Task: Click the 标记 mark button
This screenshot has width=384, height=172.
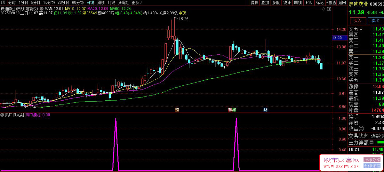Action: pyautogui.click(x=319, y=3)
